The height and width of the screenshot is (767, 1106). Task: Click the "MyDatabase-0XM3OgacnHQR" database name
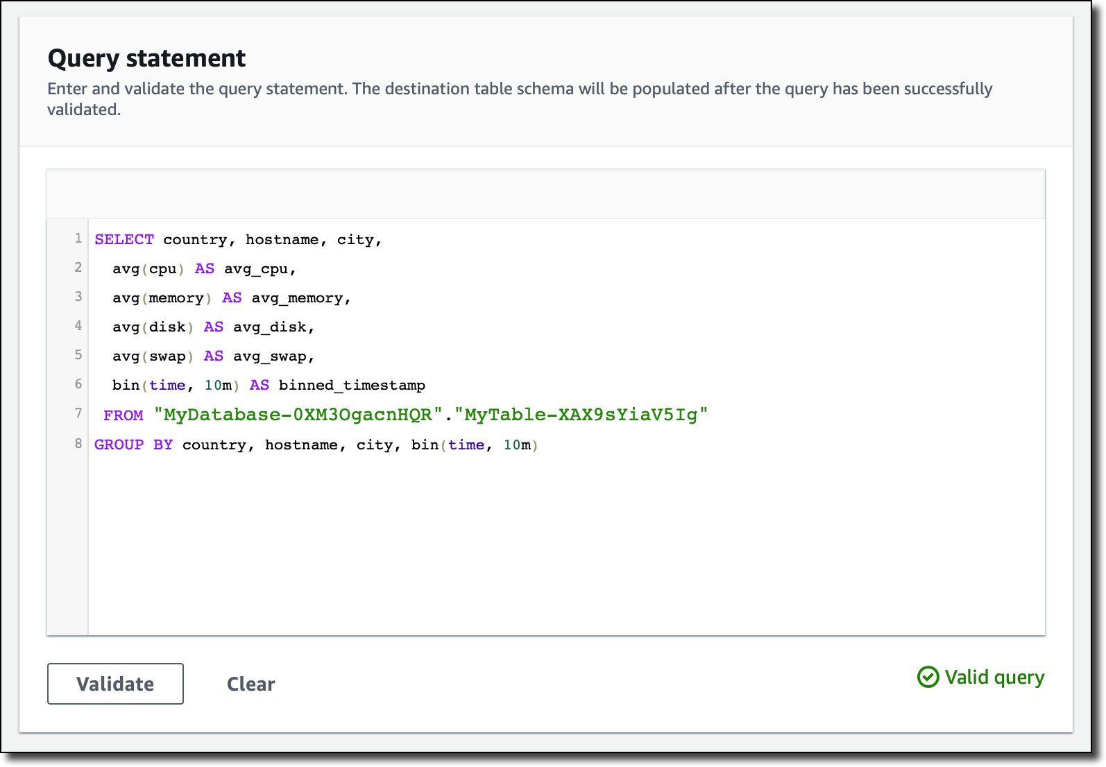click(298, 415)
